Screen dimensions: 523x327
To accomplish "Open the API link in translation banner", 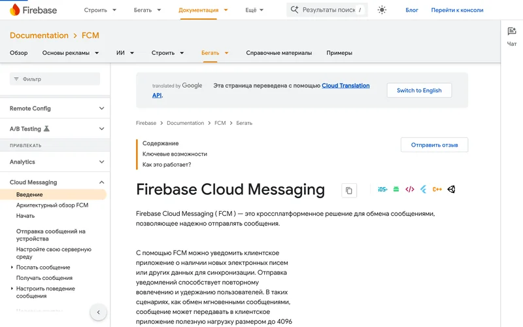I will pyautogui.click(x=157, y=95).
